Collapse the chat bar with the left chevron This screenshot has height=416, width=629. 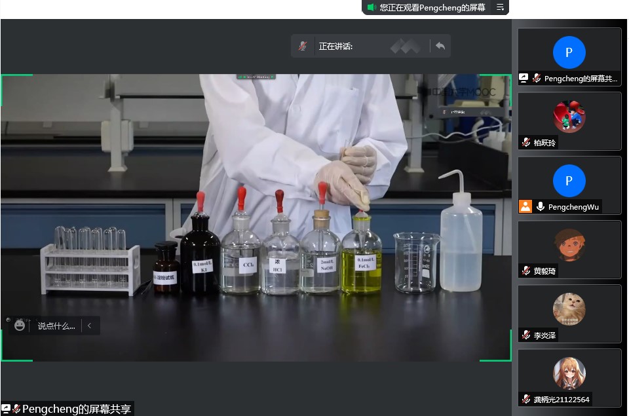pos(90,326)
